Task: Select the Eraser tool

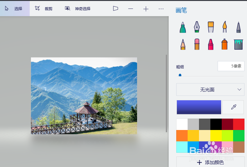Action: (197, 44)
